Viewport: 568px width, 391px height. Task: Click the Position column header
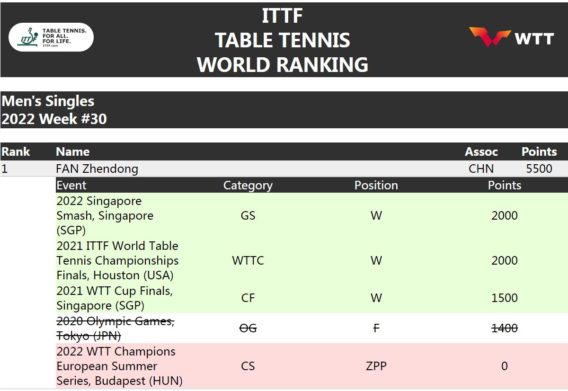[x=376, y=185]
